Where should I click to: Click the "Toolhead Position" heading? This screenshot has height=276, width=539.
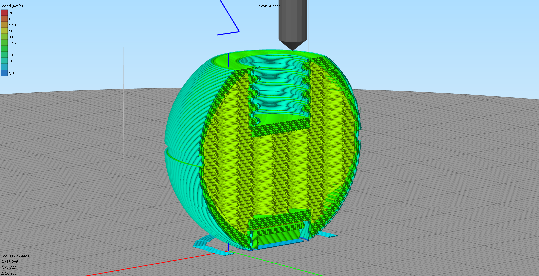click(15, 255)
